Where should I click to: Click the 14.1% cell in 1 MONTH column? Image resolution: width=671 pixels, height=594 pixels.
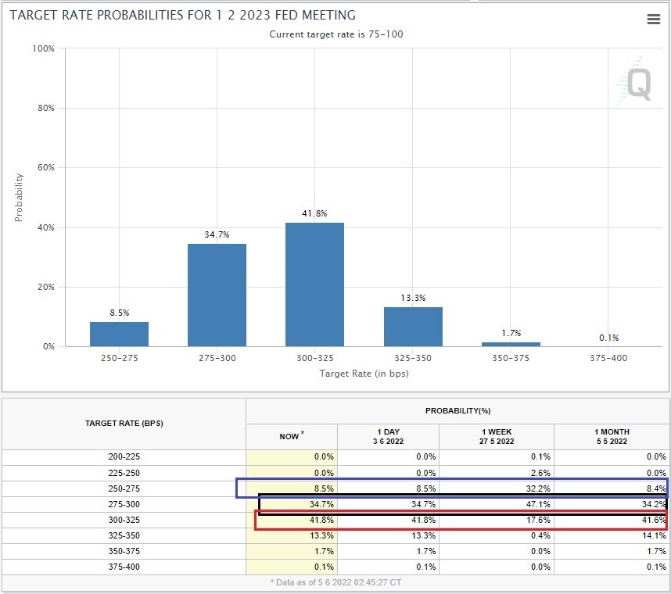tap(654, 535)
